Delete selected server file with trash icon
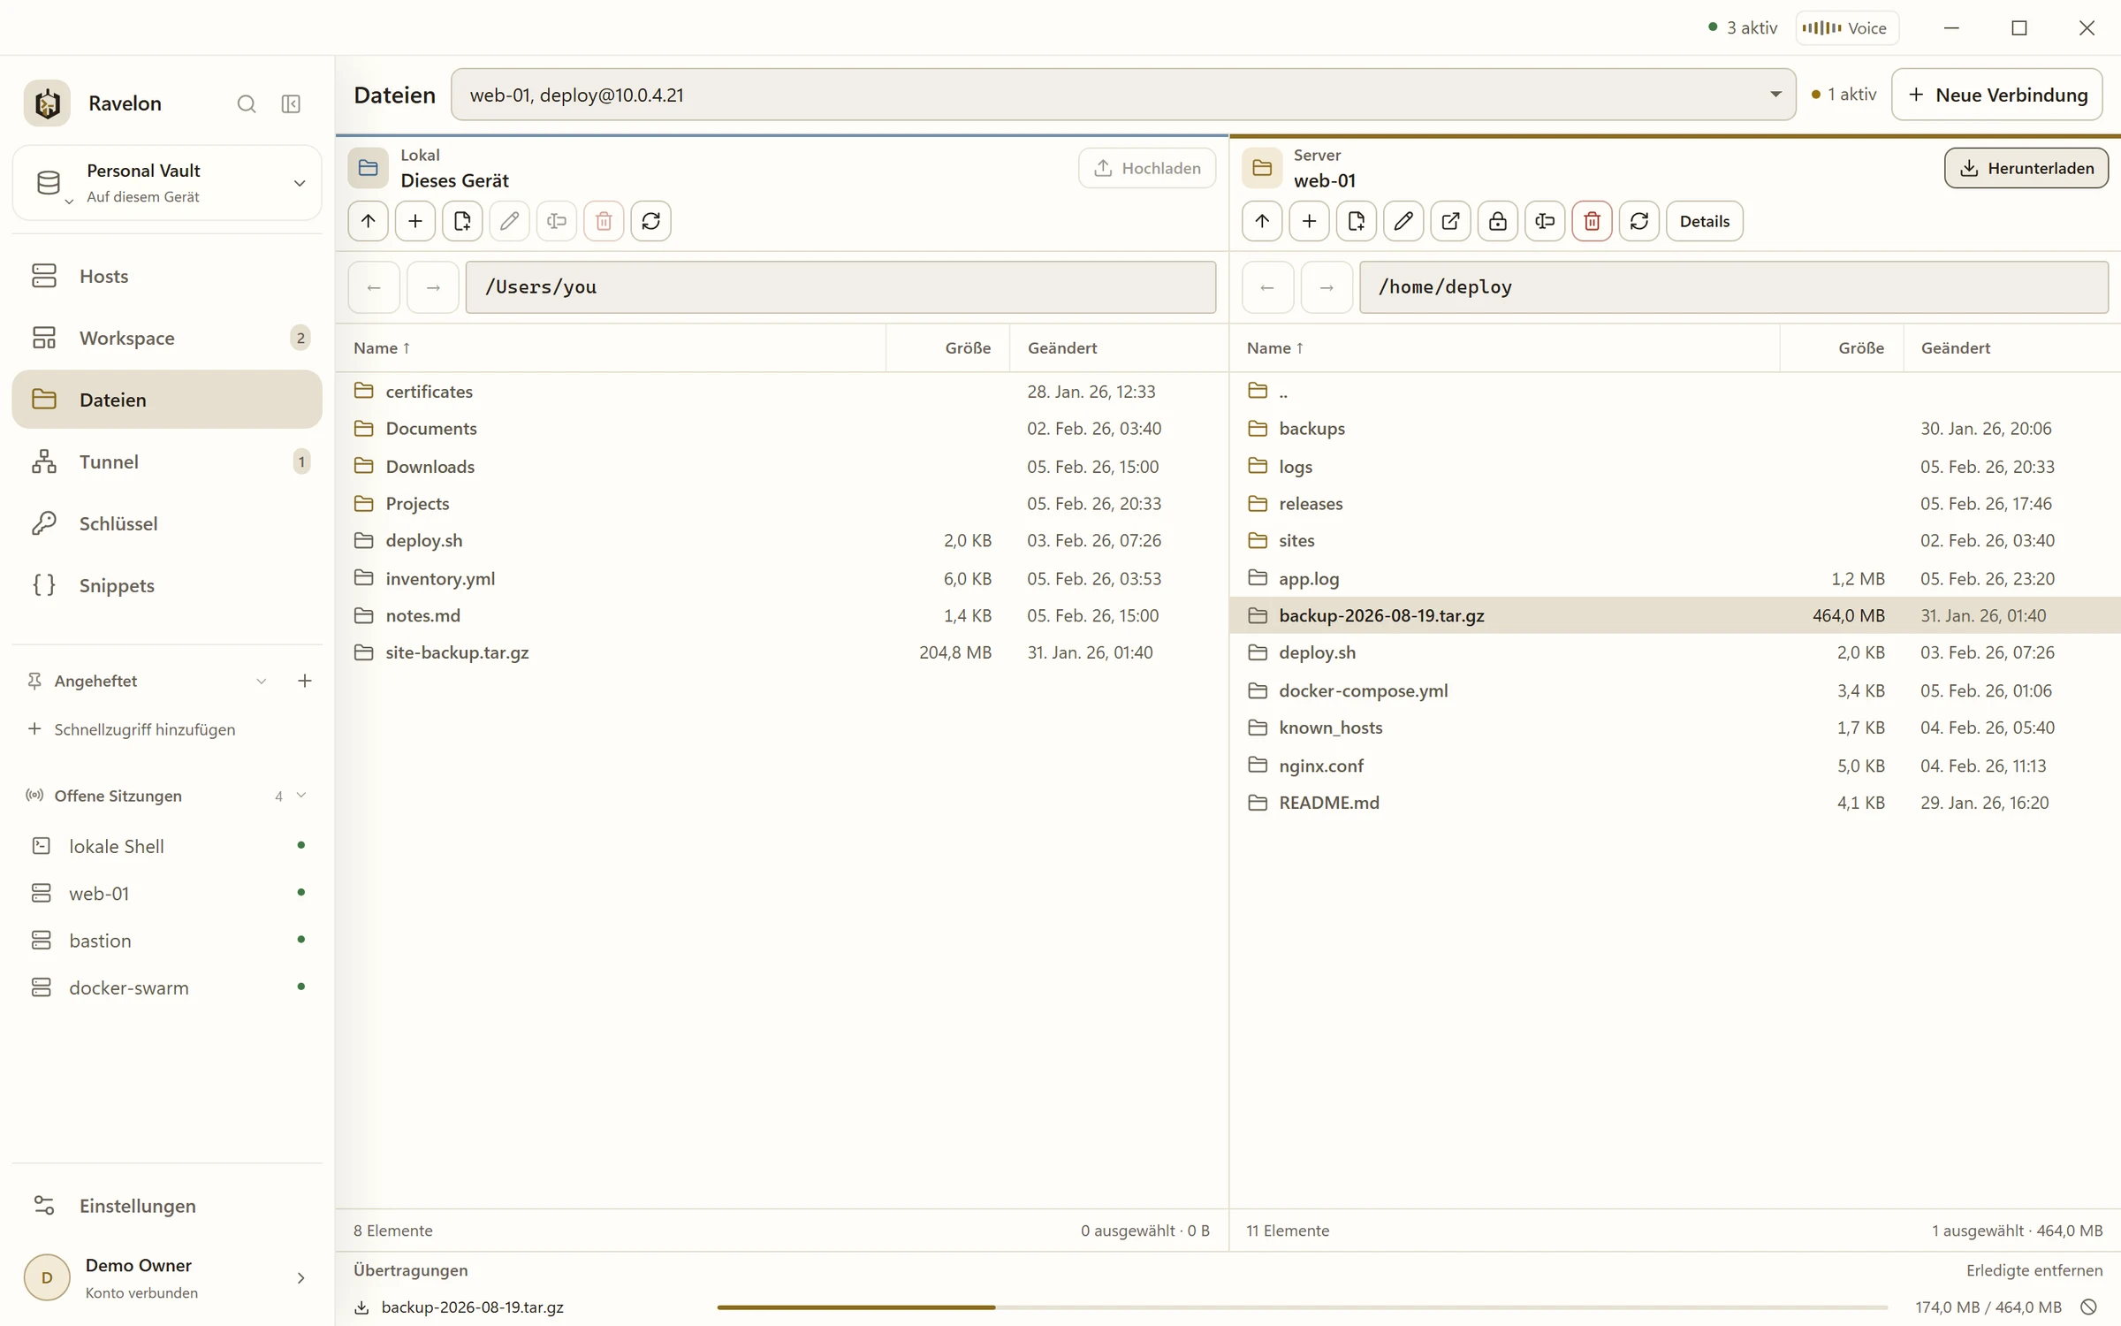2121x1326 pixels. tap(1593, 221)
